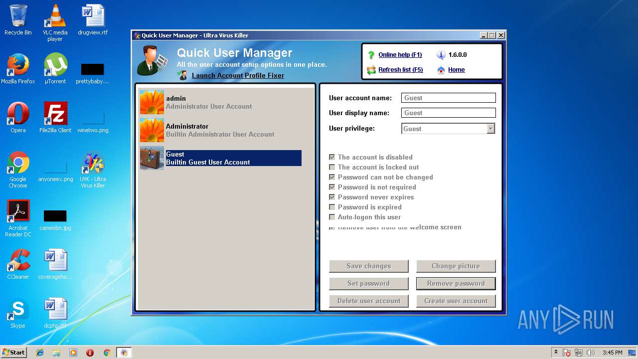Select the admin account flower avatar
Screen dimensions: 638x359
(x=152, y=102)
